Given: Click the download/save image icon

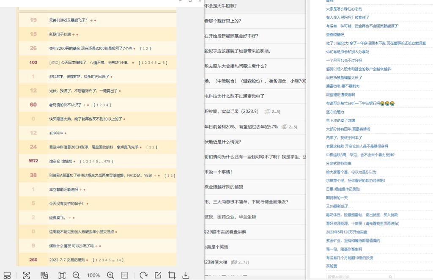Looking at the screenshot, I should click(x=186, y=275).
